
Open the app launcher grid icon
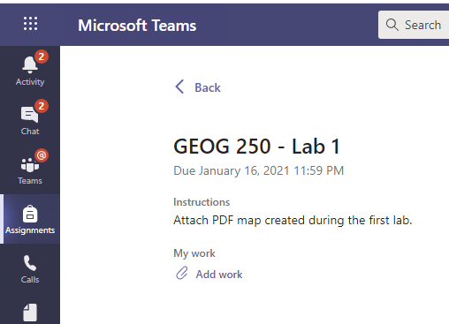pyautogui.click(x=30, y=24)
